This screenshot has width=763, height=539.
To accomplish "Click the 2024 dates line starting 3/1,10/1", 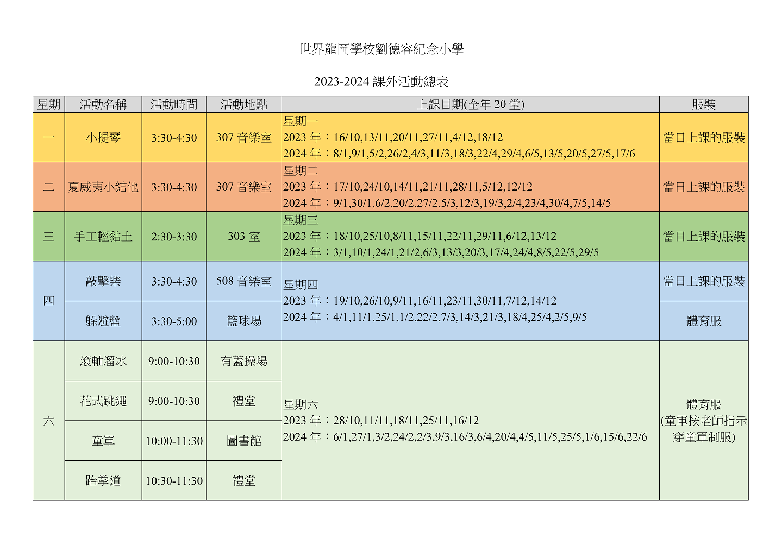I will [441, 252].
